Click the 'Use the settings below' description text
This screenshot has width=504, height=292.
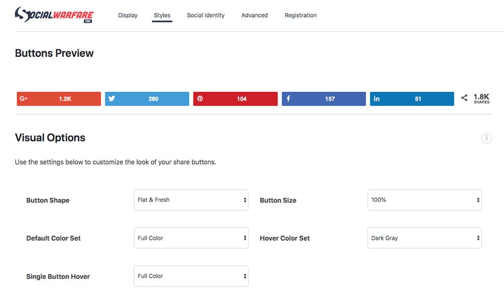pos(115,162)
